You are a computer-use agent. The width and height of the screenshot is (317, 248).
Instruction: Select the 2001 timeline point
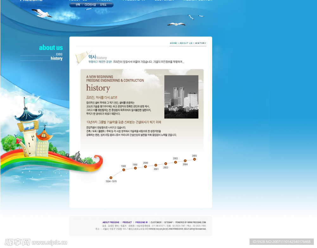tap(156, 165)
